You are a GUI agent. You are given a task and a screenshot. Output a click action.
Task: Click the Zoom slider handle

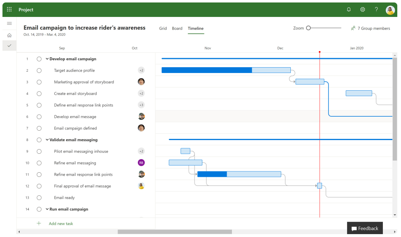pos(308,28)
